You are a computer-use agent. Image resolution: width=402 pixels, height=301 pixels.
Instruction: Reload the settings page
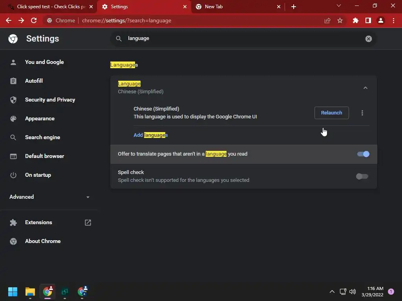pos(34,20)
